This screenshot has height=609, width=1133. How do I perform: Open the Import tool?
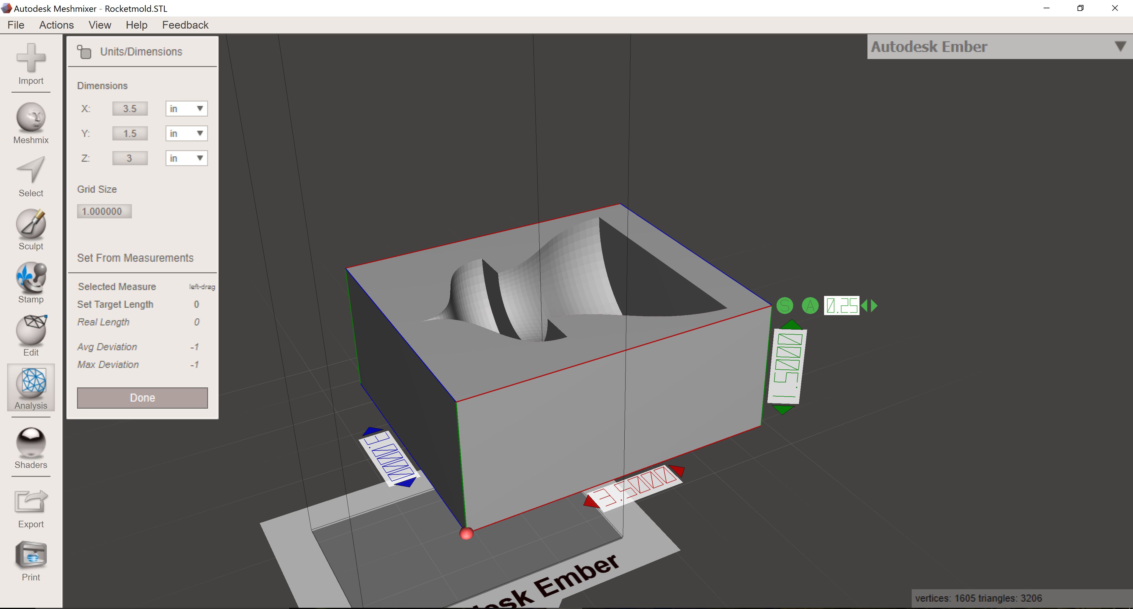point(31,64)
